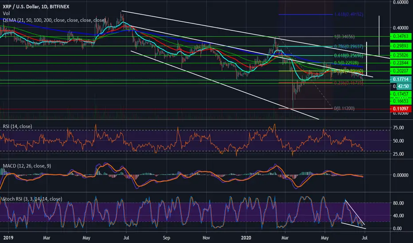Select the 0(0.11200) Fibonacci level label
This screenshot has height=243, width=413.
[x=344, y=108]
